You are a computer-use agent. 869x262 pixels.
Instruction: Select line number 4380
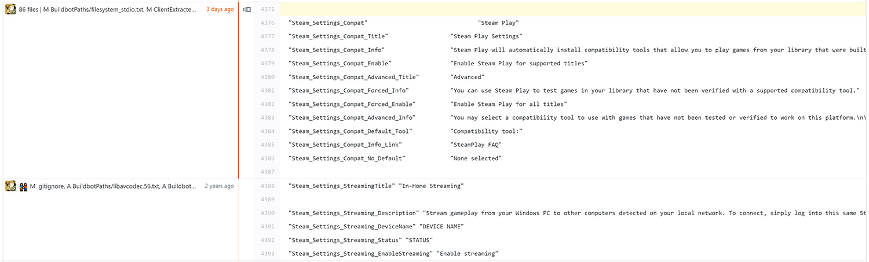tap(268, 77)
